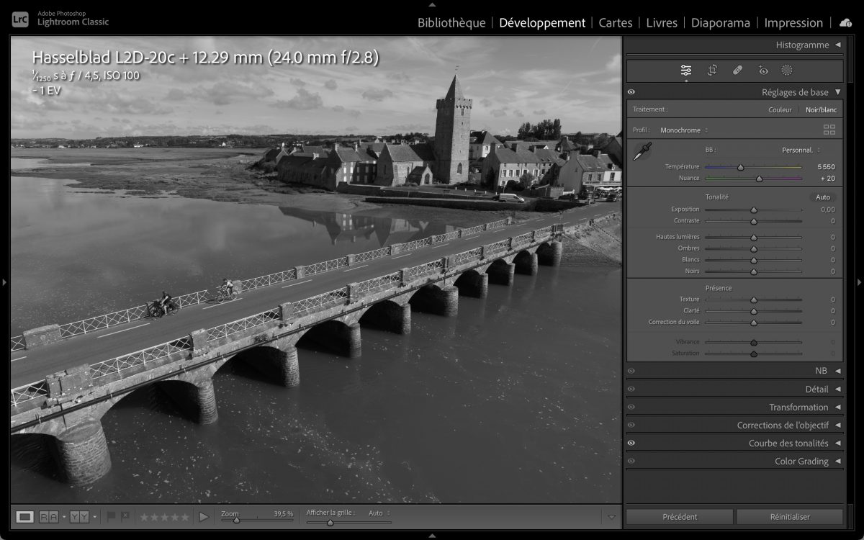The image size is (864, 540).
Task: Switch to the Bibliothèque module
Action: [451, 22]
